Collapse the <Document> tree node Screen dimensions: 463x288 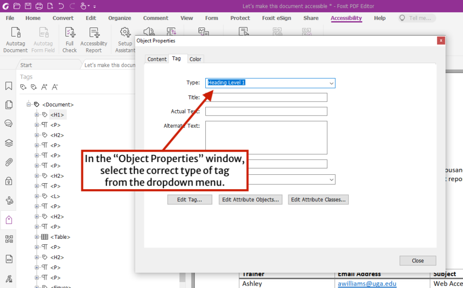[29, 104]
